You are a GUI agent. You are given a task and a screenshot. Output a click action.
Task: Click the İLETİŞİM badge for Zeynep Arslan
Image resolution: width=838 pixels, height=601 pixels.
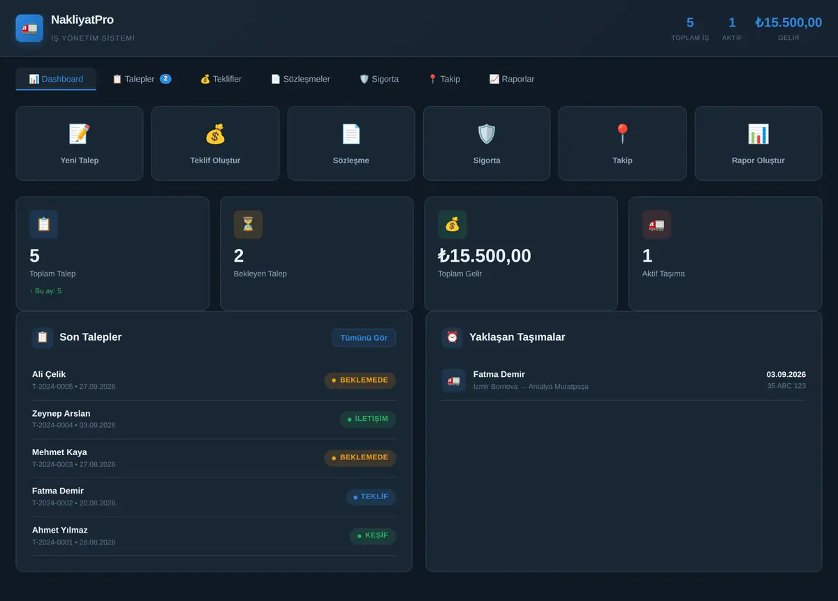click(368, 420)
